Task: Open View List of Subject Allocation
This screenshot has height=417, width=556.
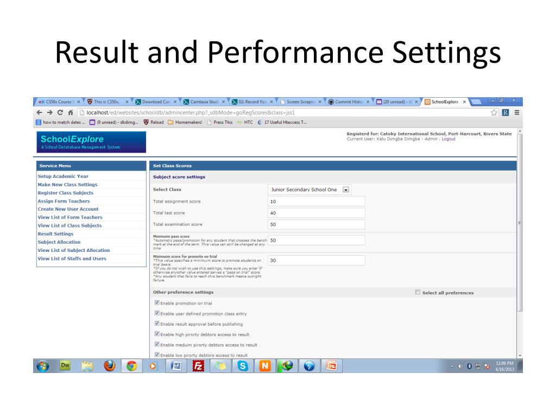Action: [74, 250]
